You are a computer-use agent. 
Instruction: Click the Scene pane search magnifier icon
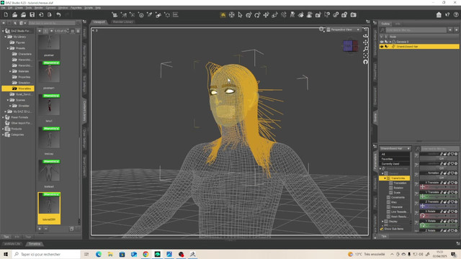click(382, 30)
